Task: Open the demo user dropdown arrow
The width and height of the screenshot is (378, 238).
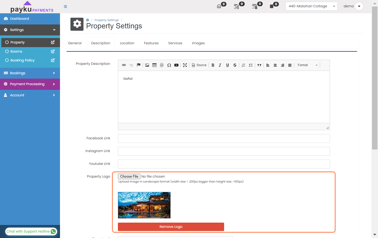Action: [359, 6]
